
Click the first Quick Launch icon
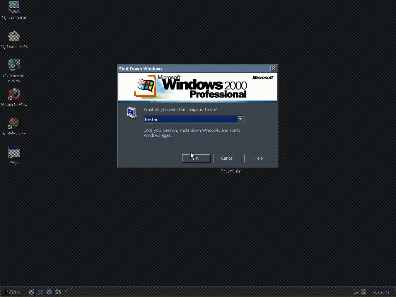pyautogui.click(x=31, y=292)
